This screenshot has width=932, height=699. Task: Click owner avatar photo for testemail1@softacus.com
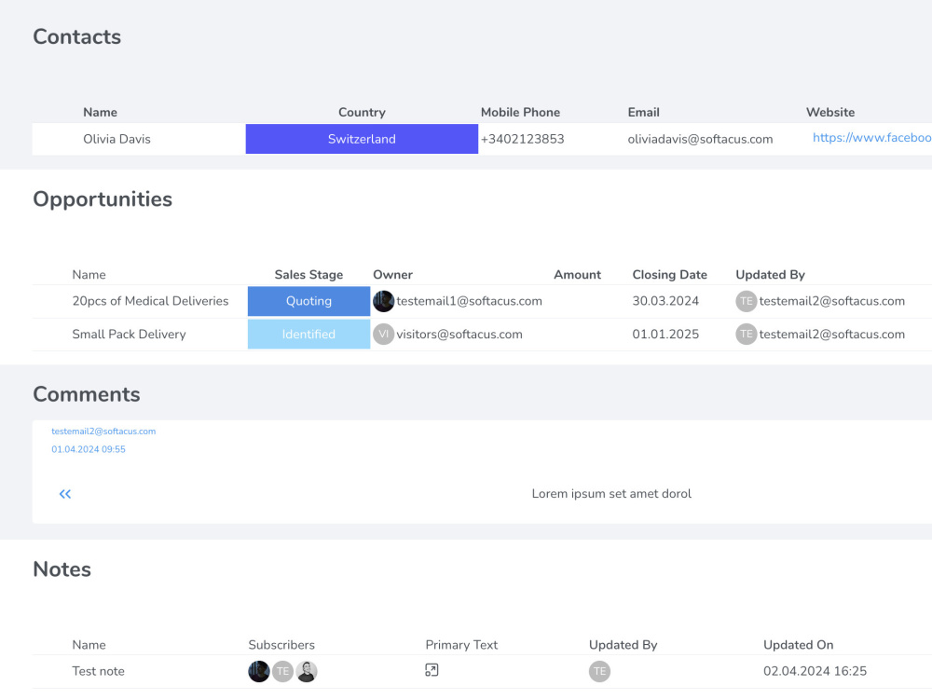(383, 301)
